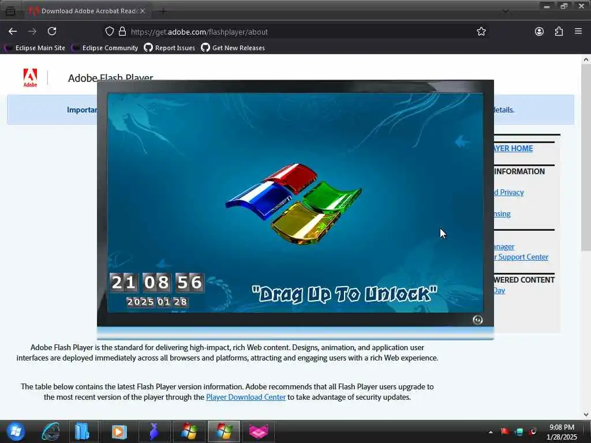Open the taskbar clock showing 9:08 PM
Viewport: 591px width, 443px height.
pos(562,432)
